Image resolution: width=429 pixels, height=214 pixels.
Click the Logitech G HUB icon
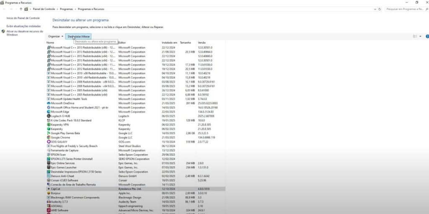coord(49,116)
